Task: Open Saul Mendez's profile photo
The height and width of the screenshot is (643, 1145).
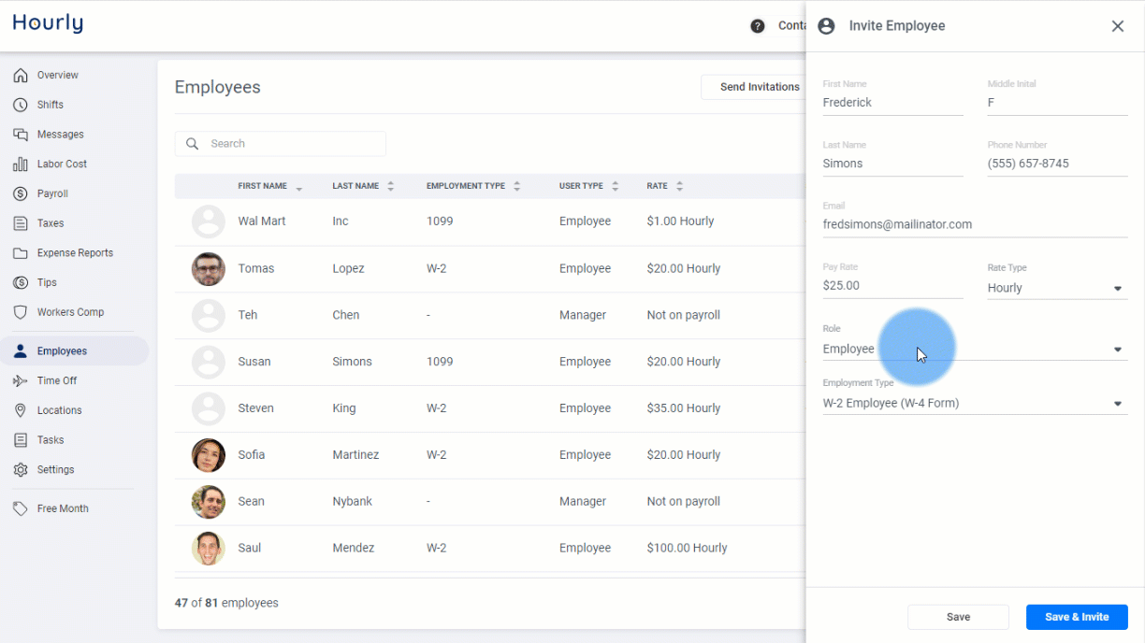Action: pyautogui.click(x=209, y=549)
